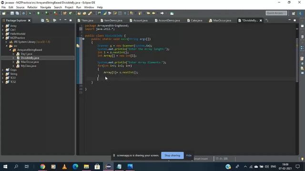Open the Project menu
The width and height of the screenshot is (305, 171).
[x=69, y=7]
